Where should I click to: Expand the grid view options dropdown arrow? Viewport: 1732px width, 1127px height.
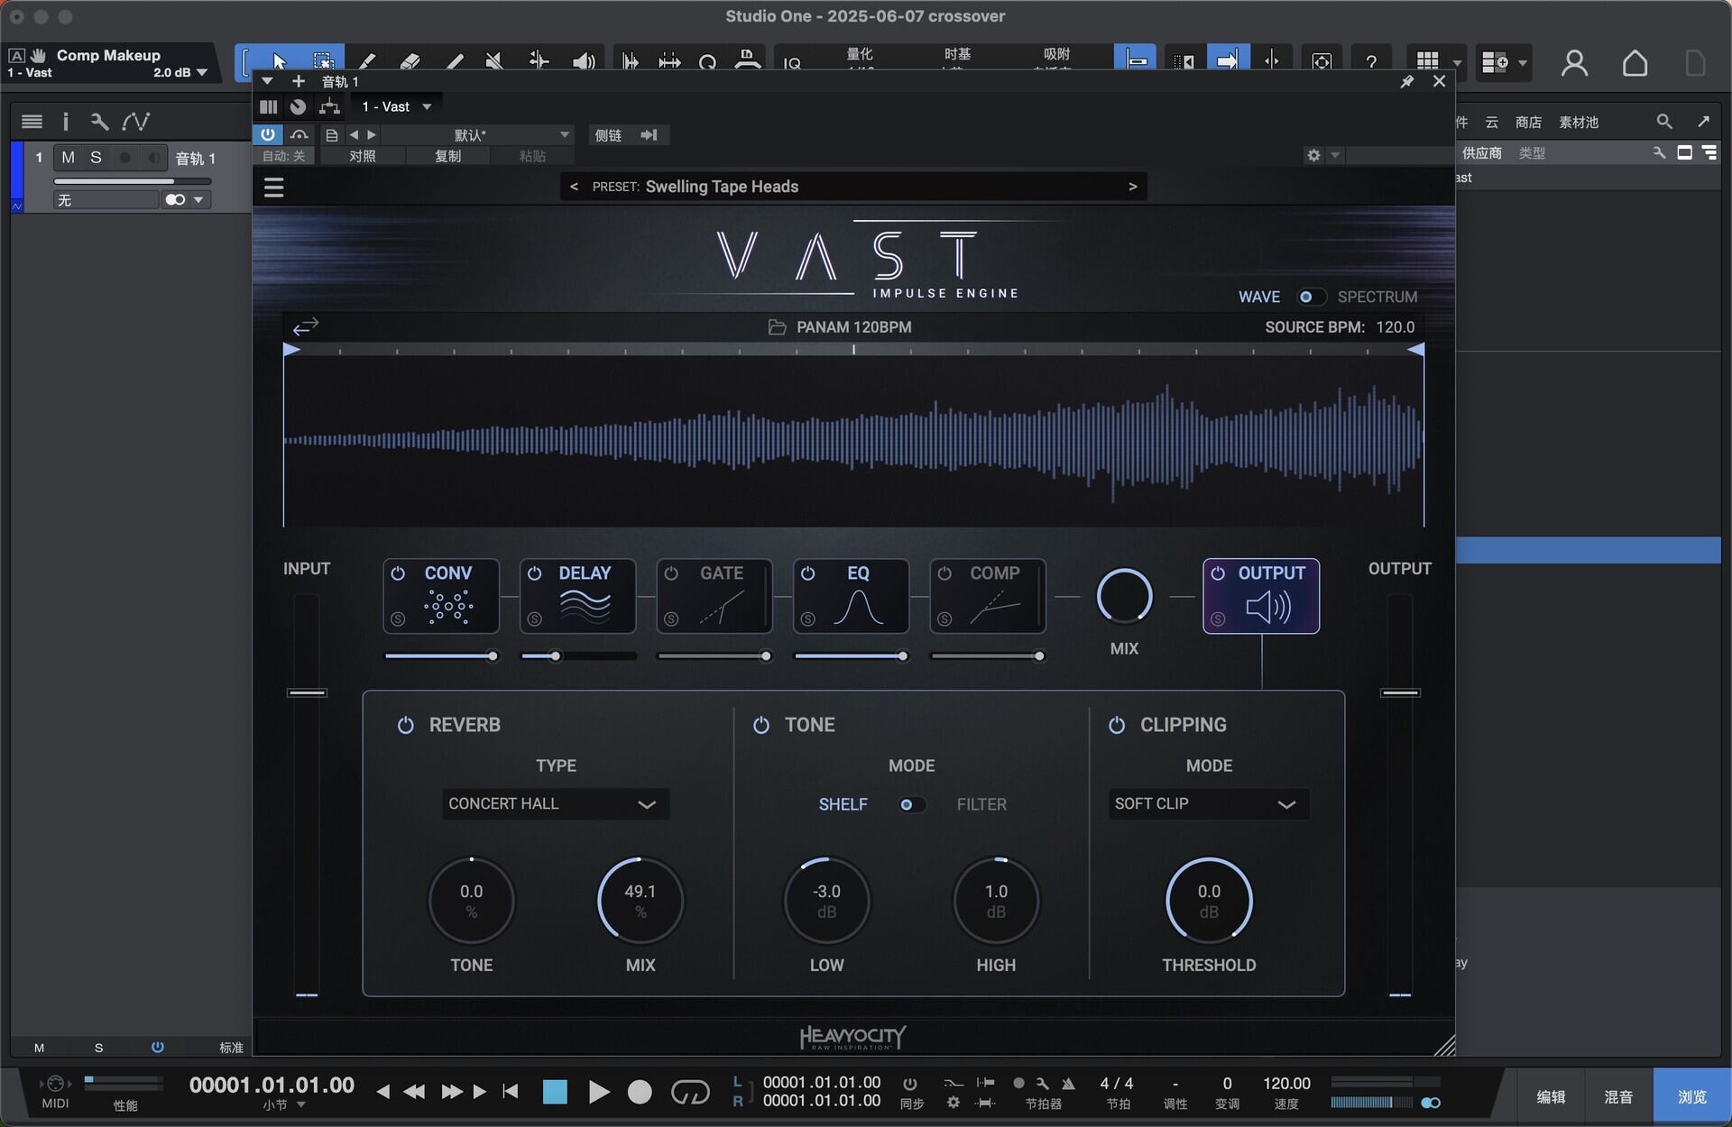coord(1456,62)
